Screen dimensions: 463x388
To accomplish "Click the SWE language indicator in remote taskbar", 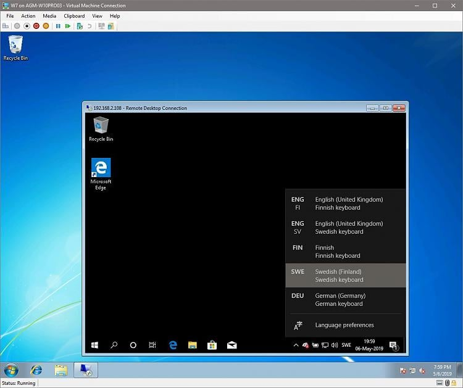I will pyautogui.click(x=346, y=345).
